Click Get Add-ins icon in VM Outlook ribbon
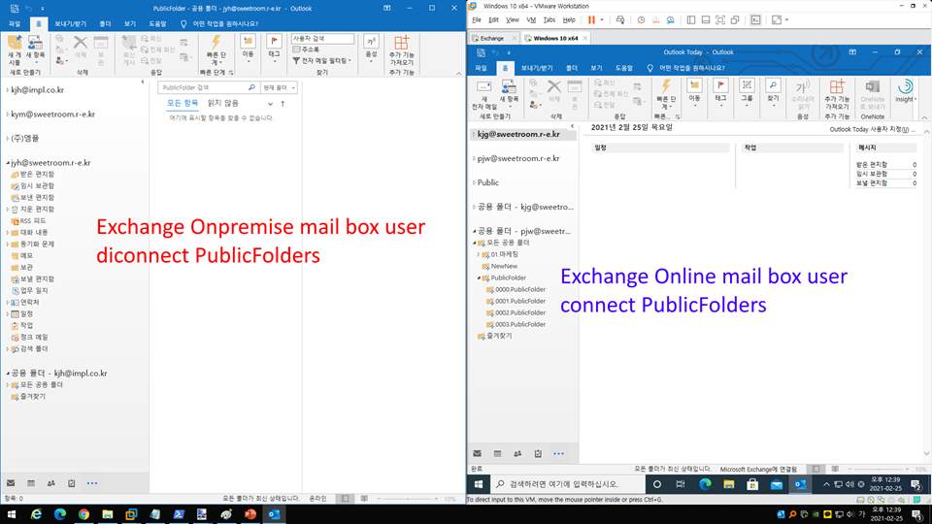Screen dimensions: 932x524 tap(837, 86)
